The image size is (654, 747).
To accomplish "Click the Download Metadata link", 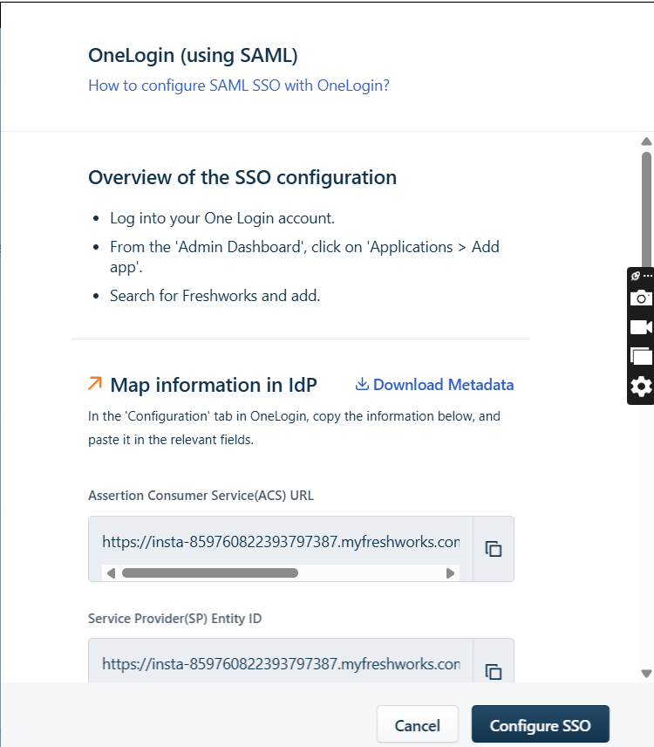I will pos(444,385).
